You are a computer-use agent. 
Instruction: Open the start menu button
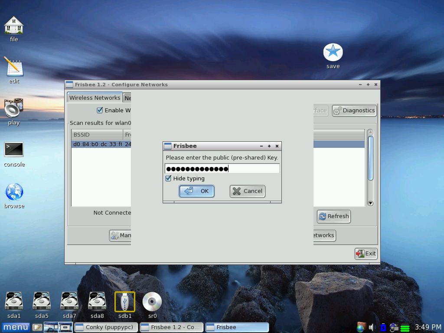point(16,327)
